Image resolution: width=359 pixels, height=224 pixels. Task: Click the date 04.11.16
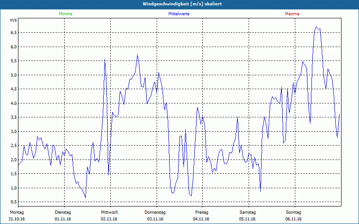point(201,219)
